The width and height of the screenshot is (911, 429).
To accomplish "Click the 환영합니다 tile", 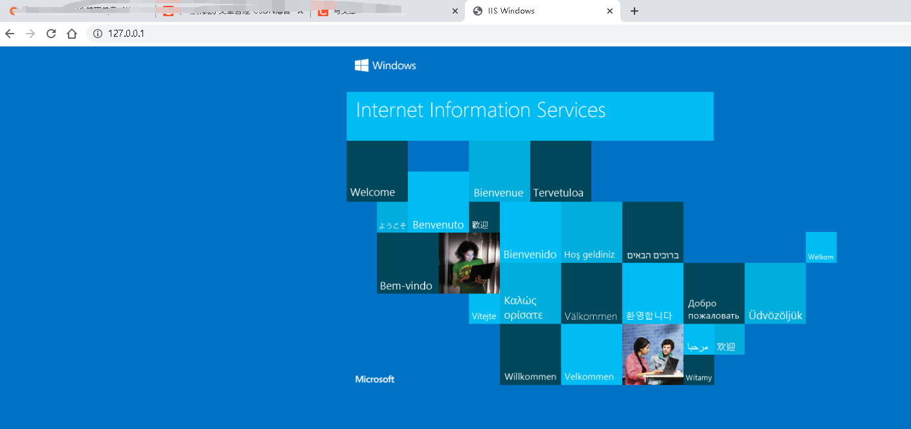I will click(653, 293).
